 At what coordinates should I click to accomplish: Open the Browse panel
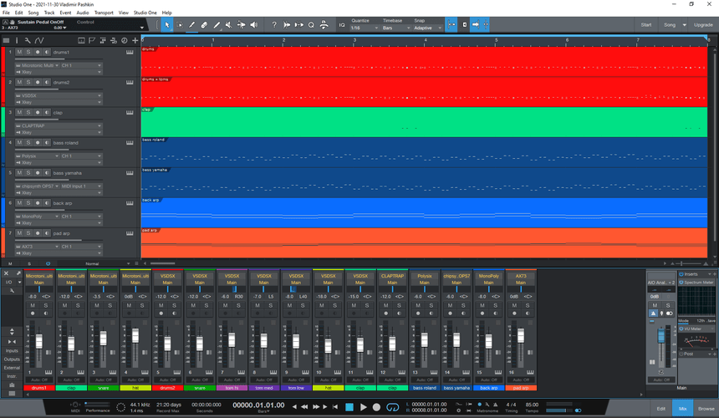[706, 408]
